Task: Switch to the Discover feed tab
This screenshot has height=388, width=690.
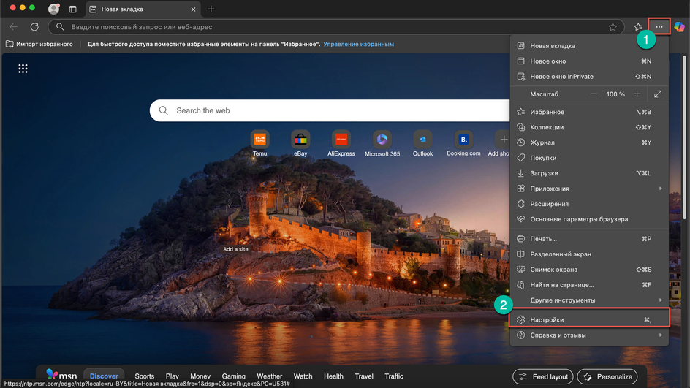Action: coord(104,376)
